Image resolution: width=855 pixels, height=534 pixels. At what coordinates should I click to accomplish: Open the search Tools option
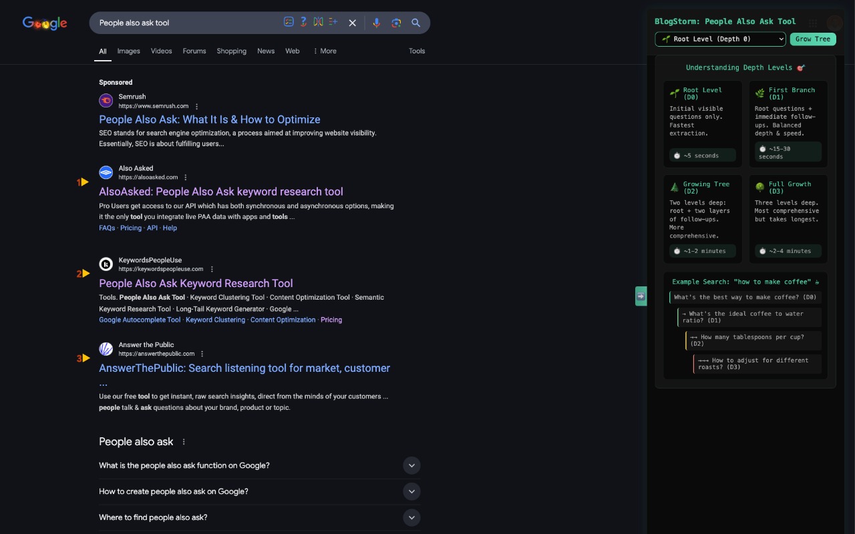tap(417, 51)
